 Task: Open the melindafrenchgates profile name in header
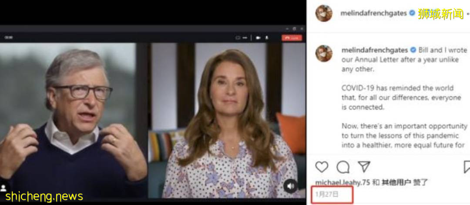point(374,13)
